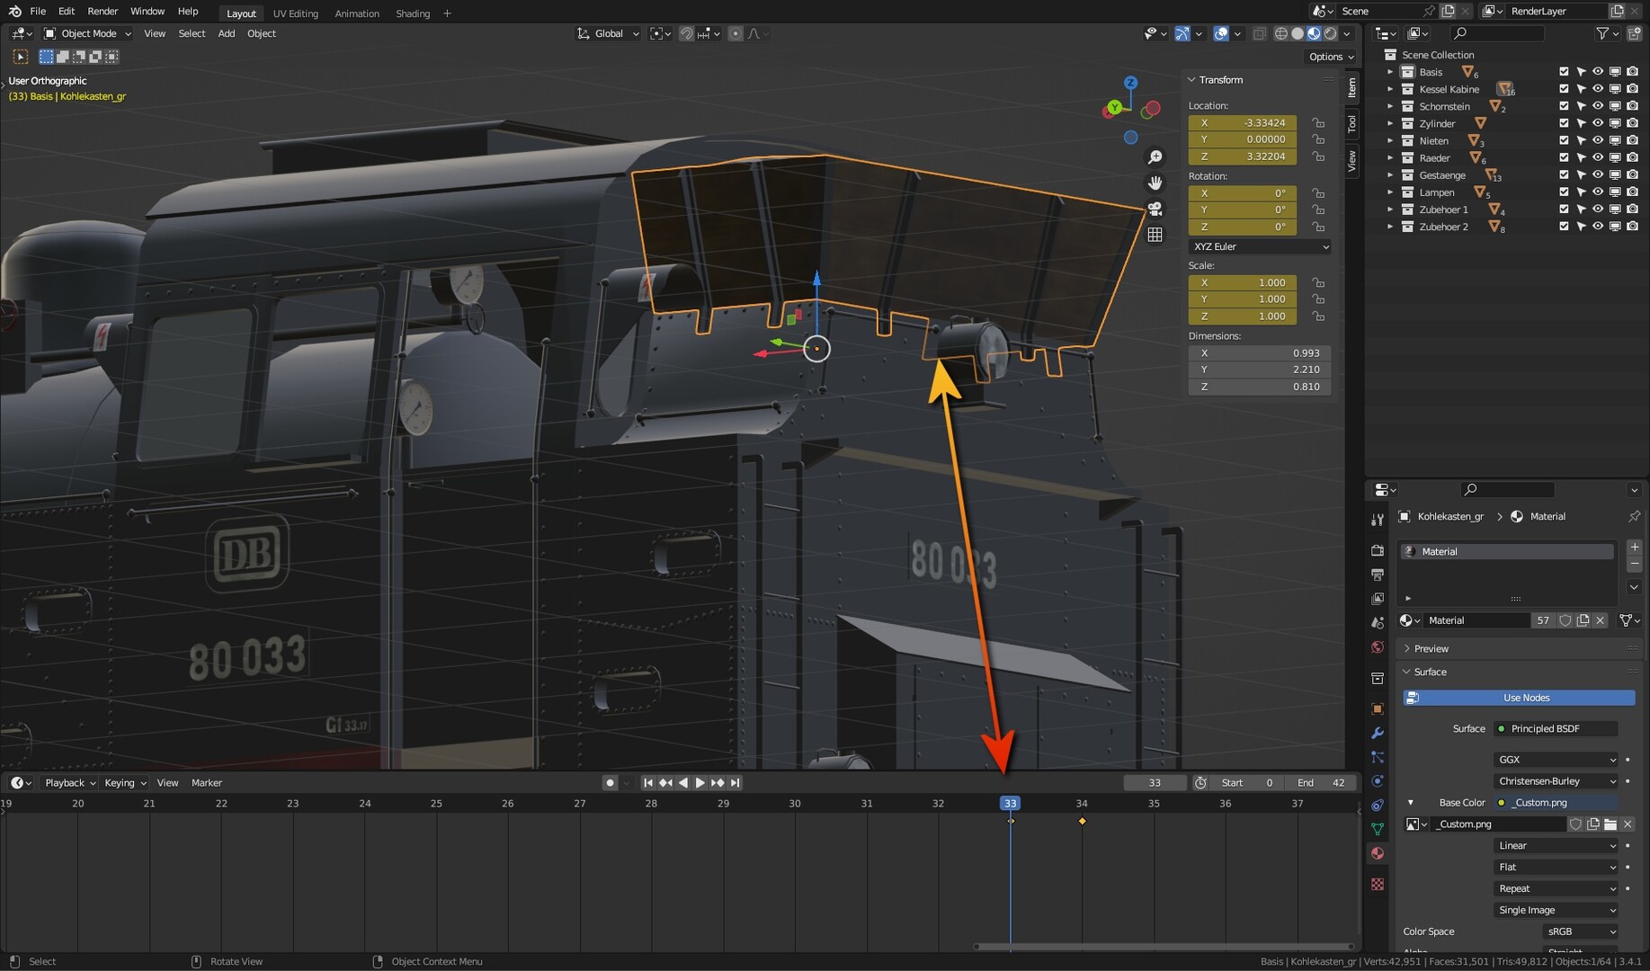The image size is (1650, 971).
Task: Open the folder icon next to _Custom.png
Action: coord(1610,824)
